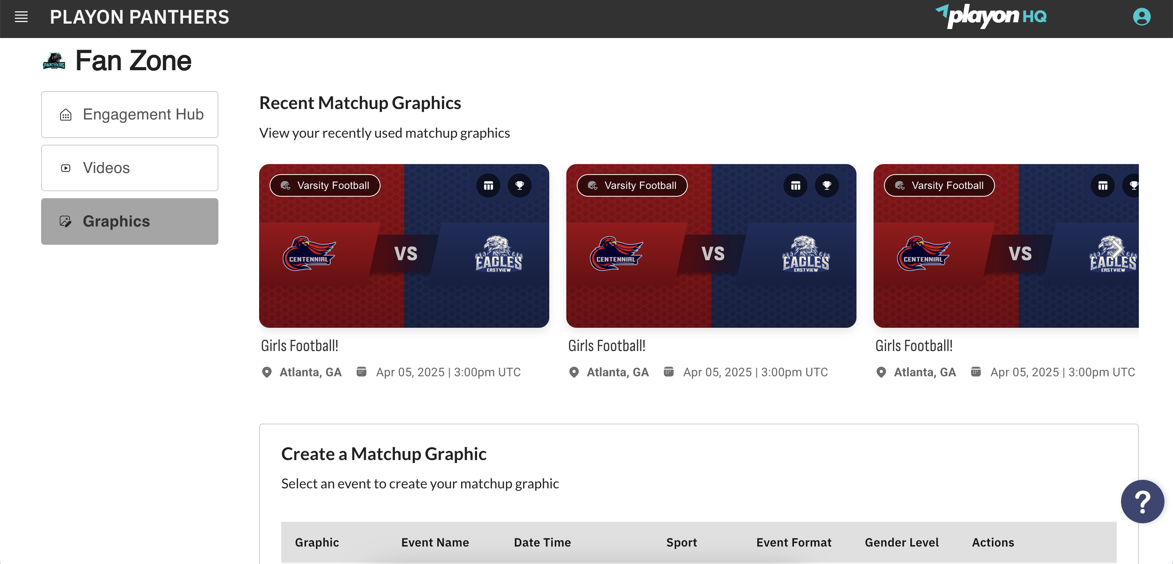This screenshot has height=564, width=1173.
Task: Click the VS emblem on the first matchup card
Action: 405,254
